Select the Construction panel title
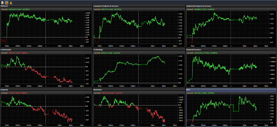 pos(6,50)
